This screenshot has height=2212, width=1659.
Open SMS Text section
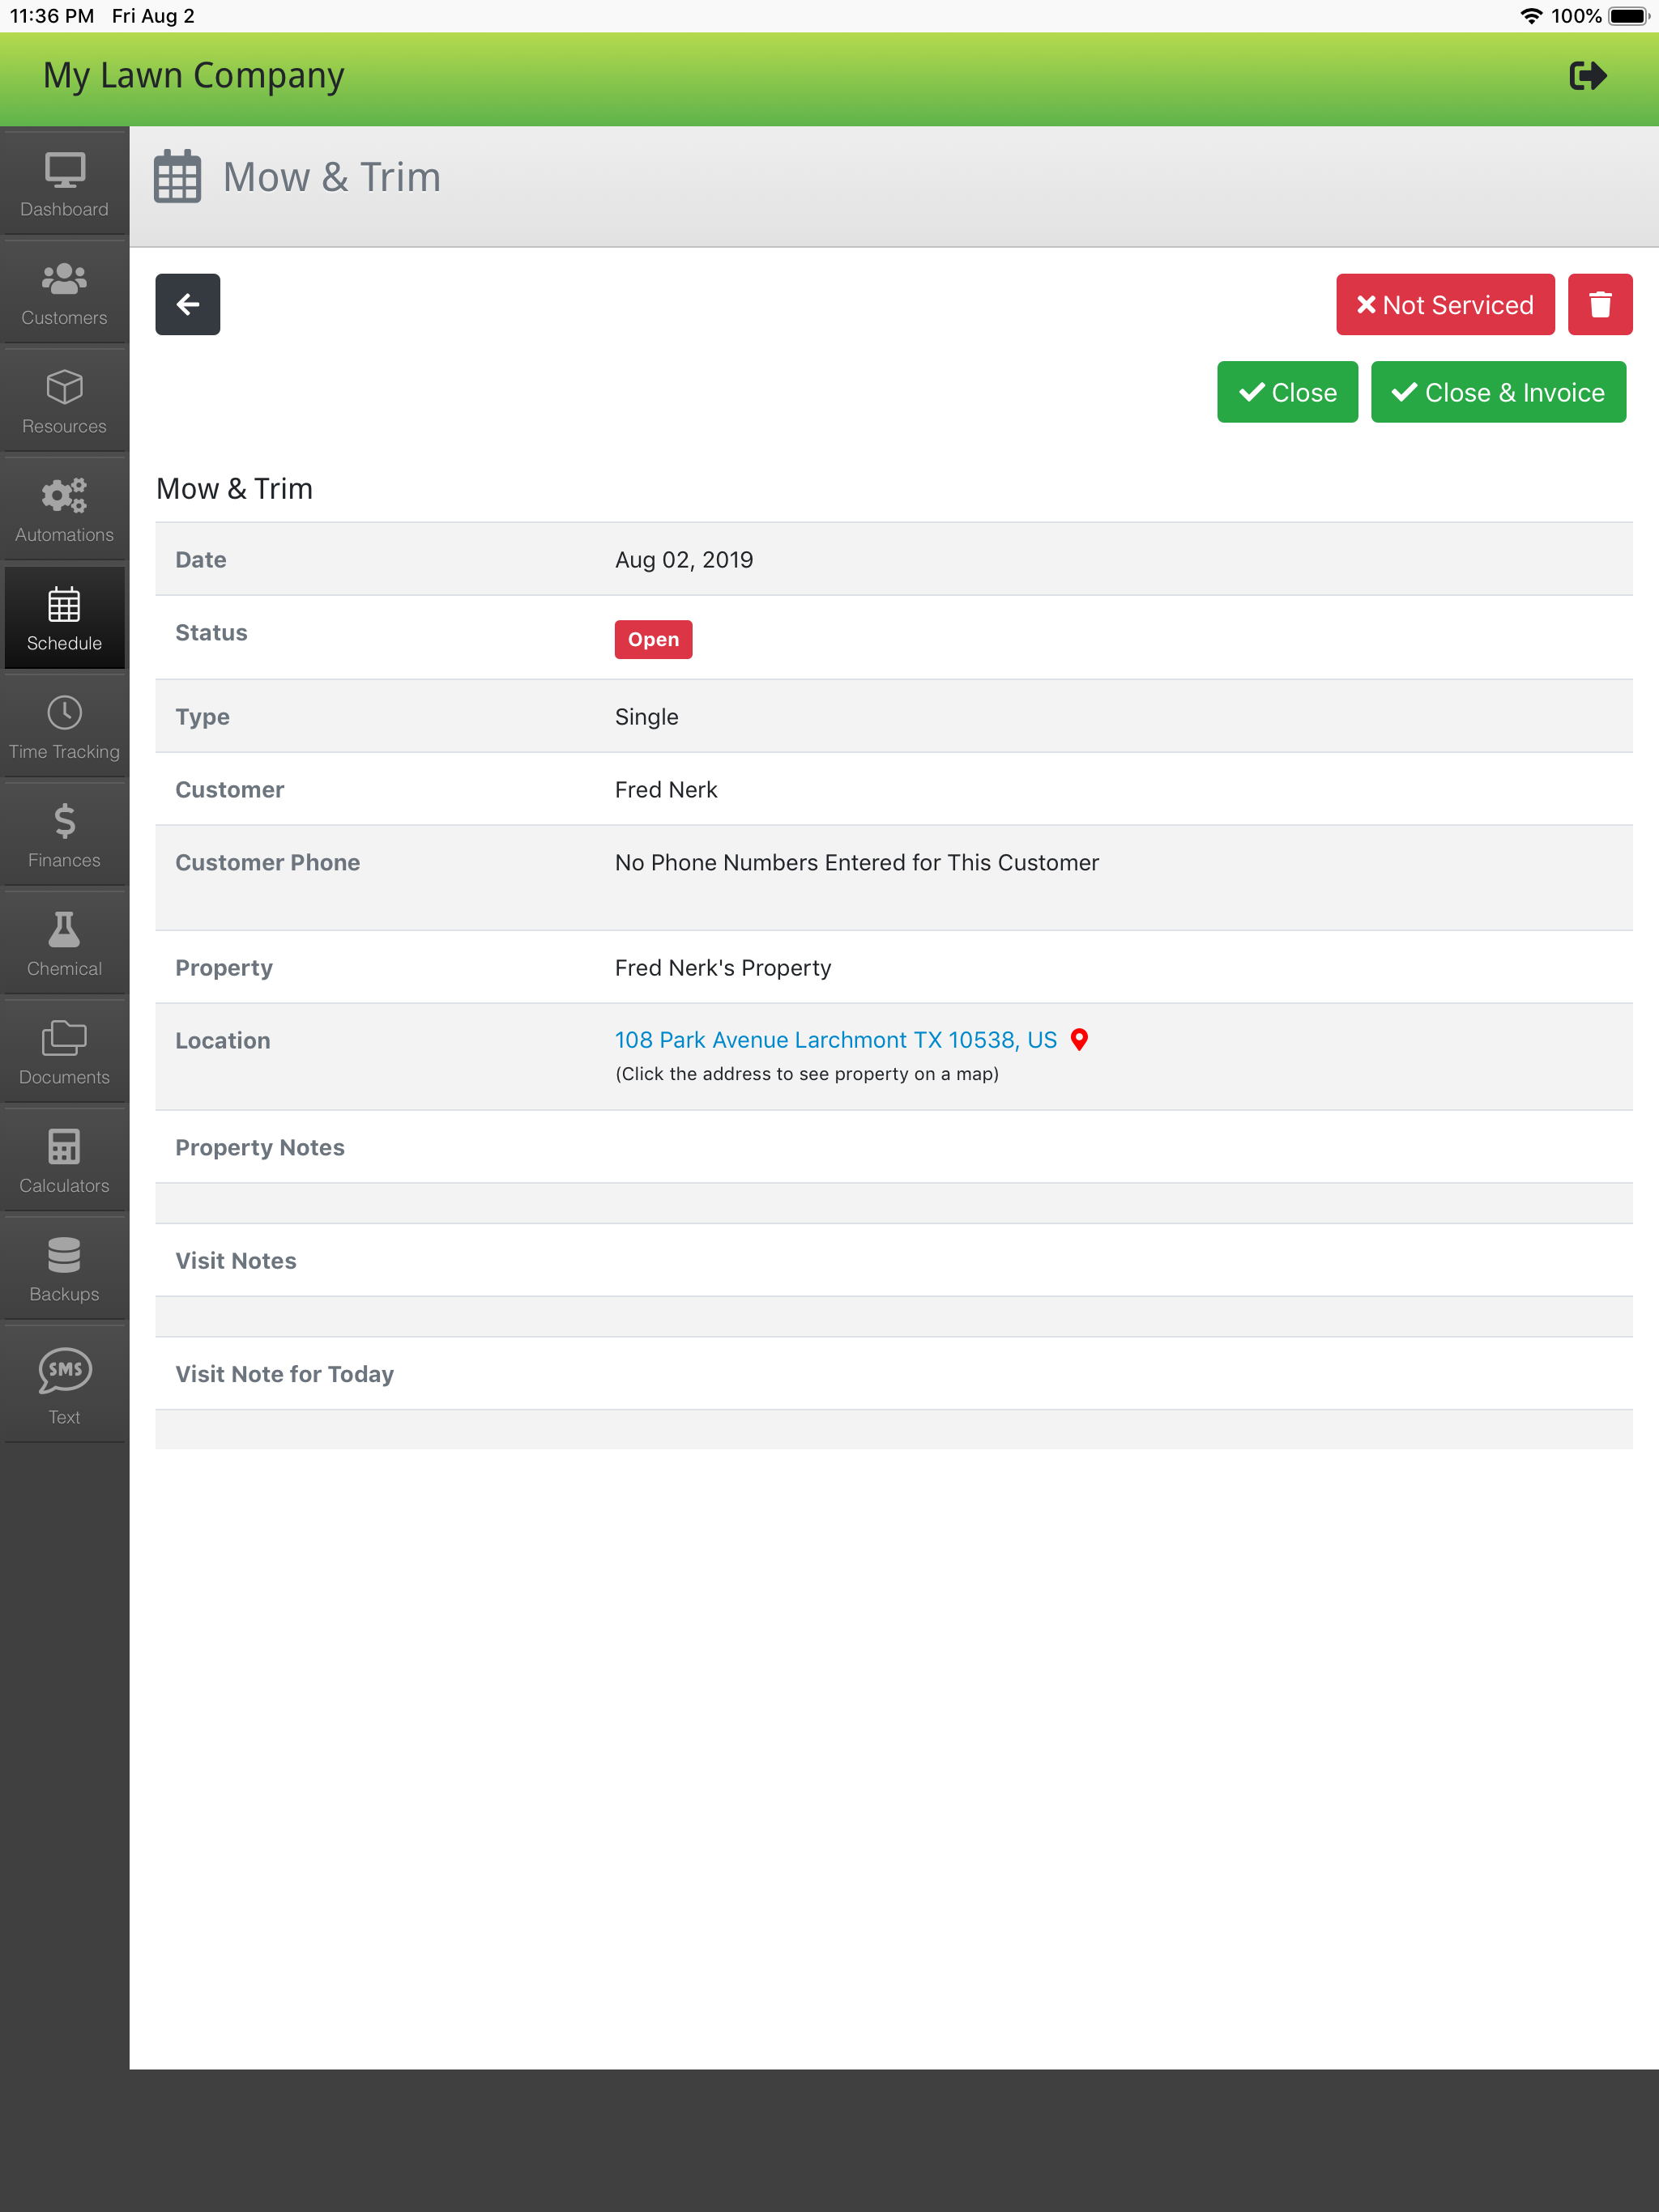click(x=64, y=1385)
